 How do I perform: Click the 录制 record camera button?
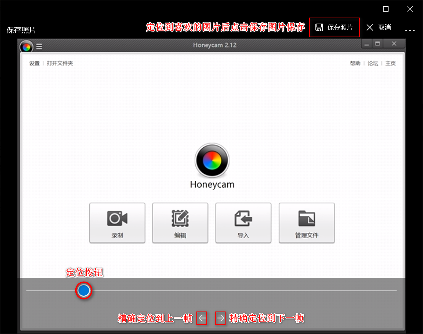click(x=117, y=223)
